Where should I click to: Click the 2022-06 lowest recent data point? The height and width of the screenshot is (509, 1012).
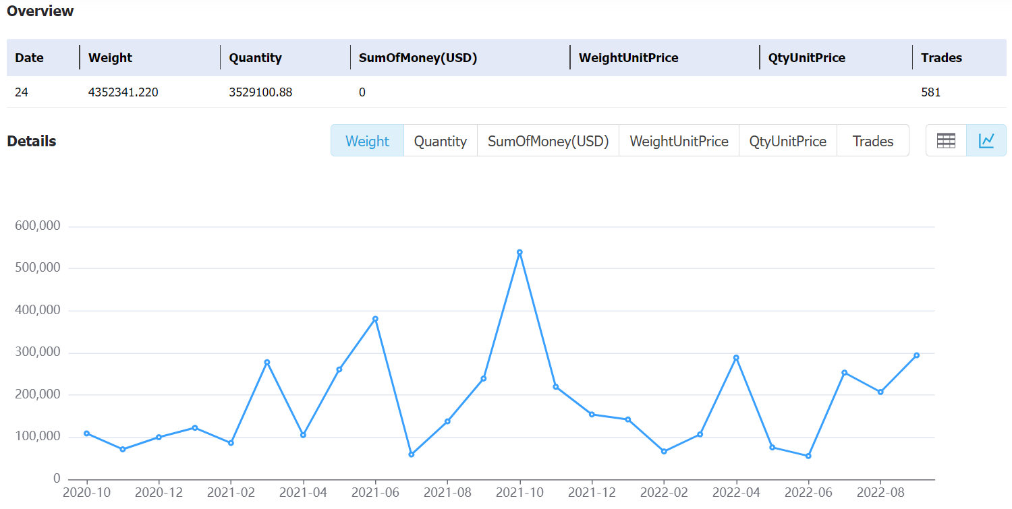pos(808,456)
